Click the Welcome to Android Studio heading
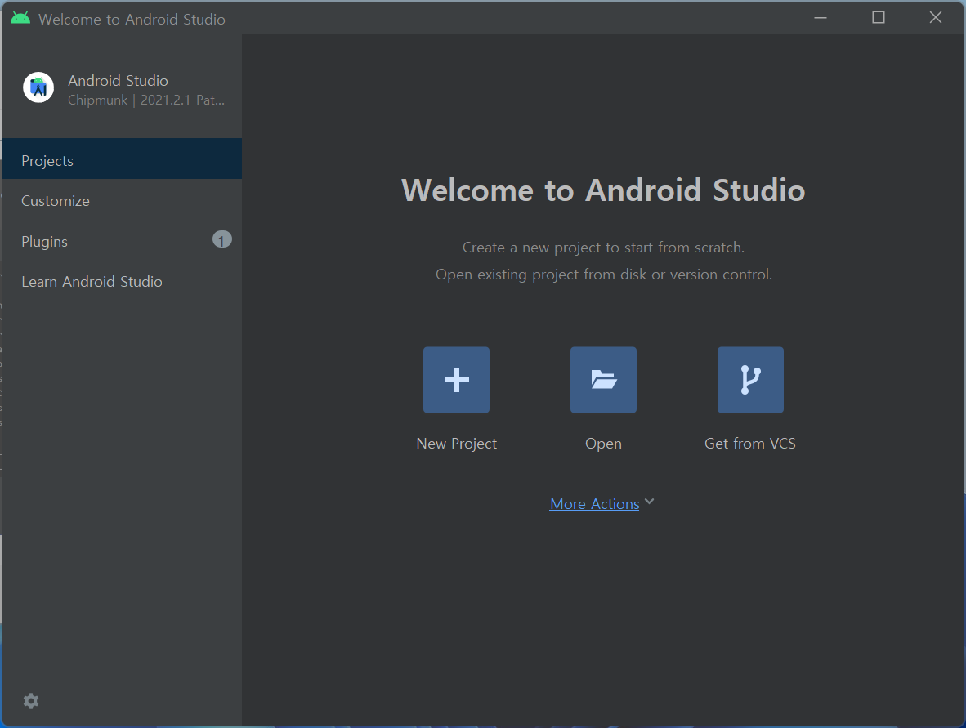 (603, 190)
